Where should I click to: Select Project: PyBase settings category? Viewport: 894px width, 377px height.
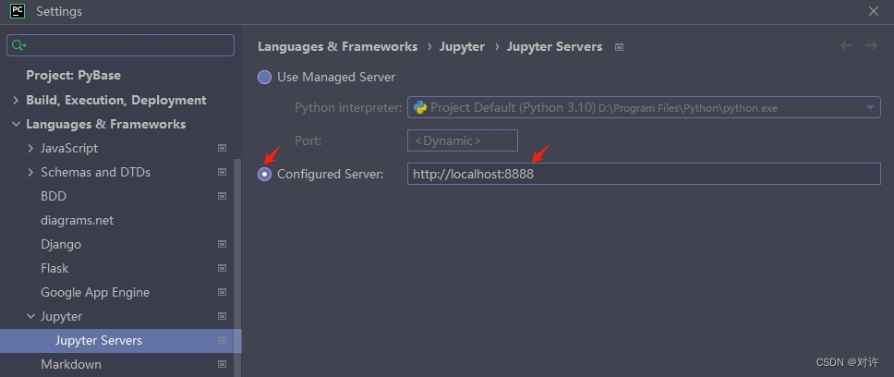(74, 75)
